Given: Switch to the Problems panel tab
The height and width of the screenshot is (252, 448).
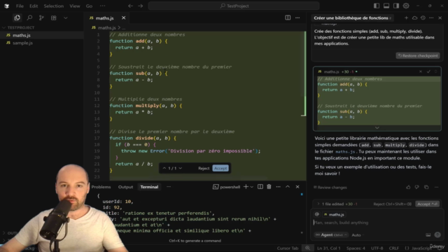Looking at the screenshot, I should tap(101, 187).
